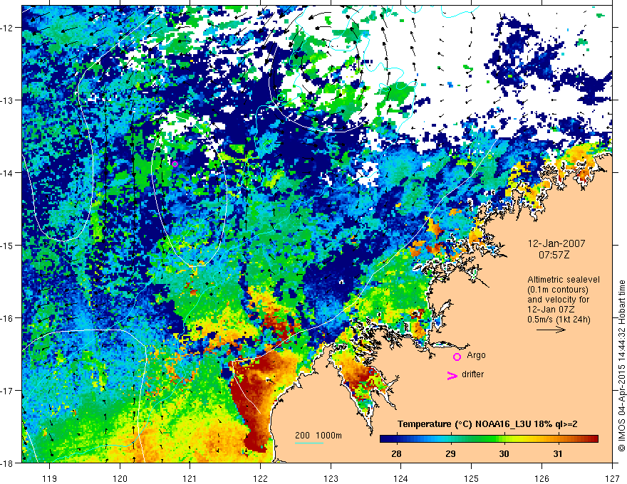The width and height of the screenshot is (627, 484).
Task: Click longitude axis label 120
Action: pyautogui.click(x=120, y=478)
